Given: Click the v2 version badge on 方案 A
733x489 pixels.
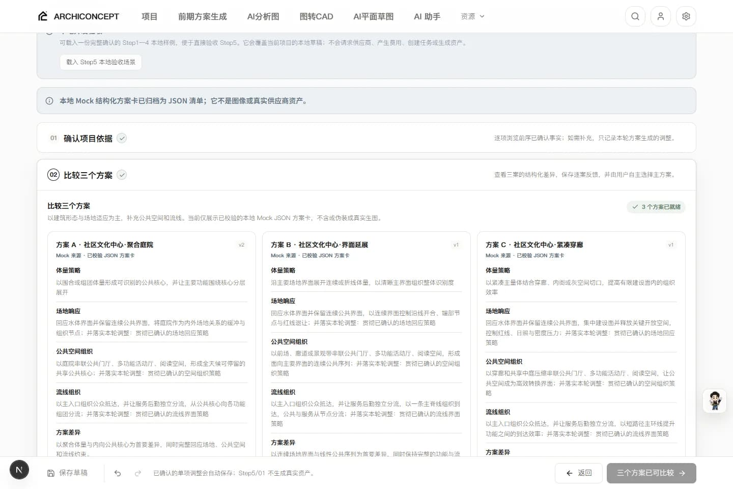Looking at the screenshot, I should click(242, 245).
